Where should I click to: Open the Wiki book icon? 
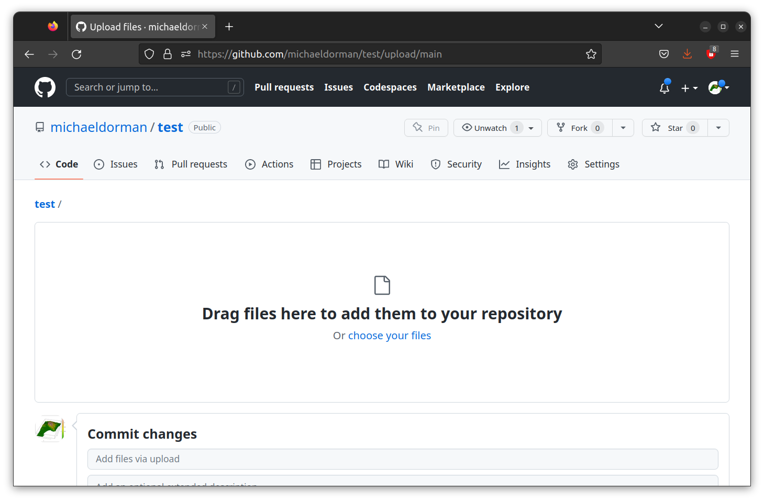point(383,164)
